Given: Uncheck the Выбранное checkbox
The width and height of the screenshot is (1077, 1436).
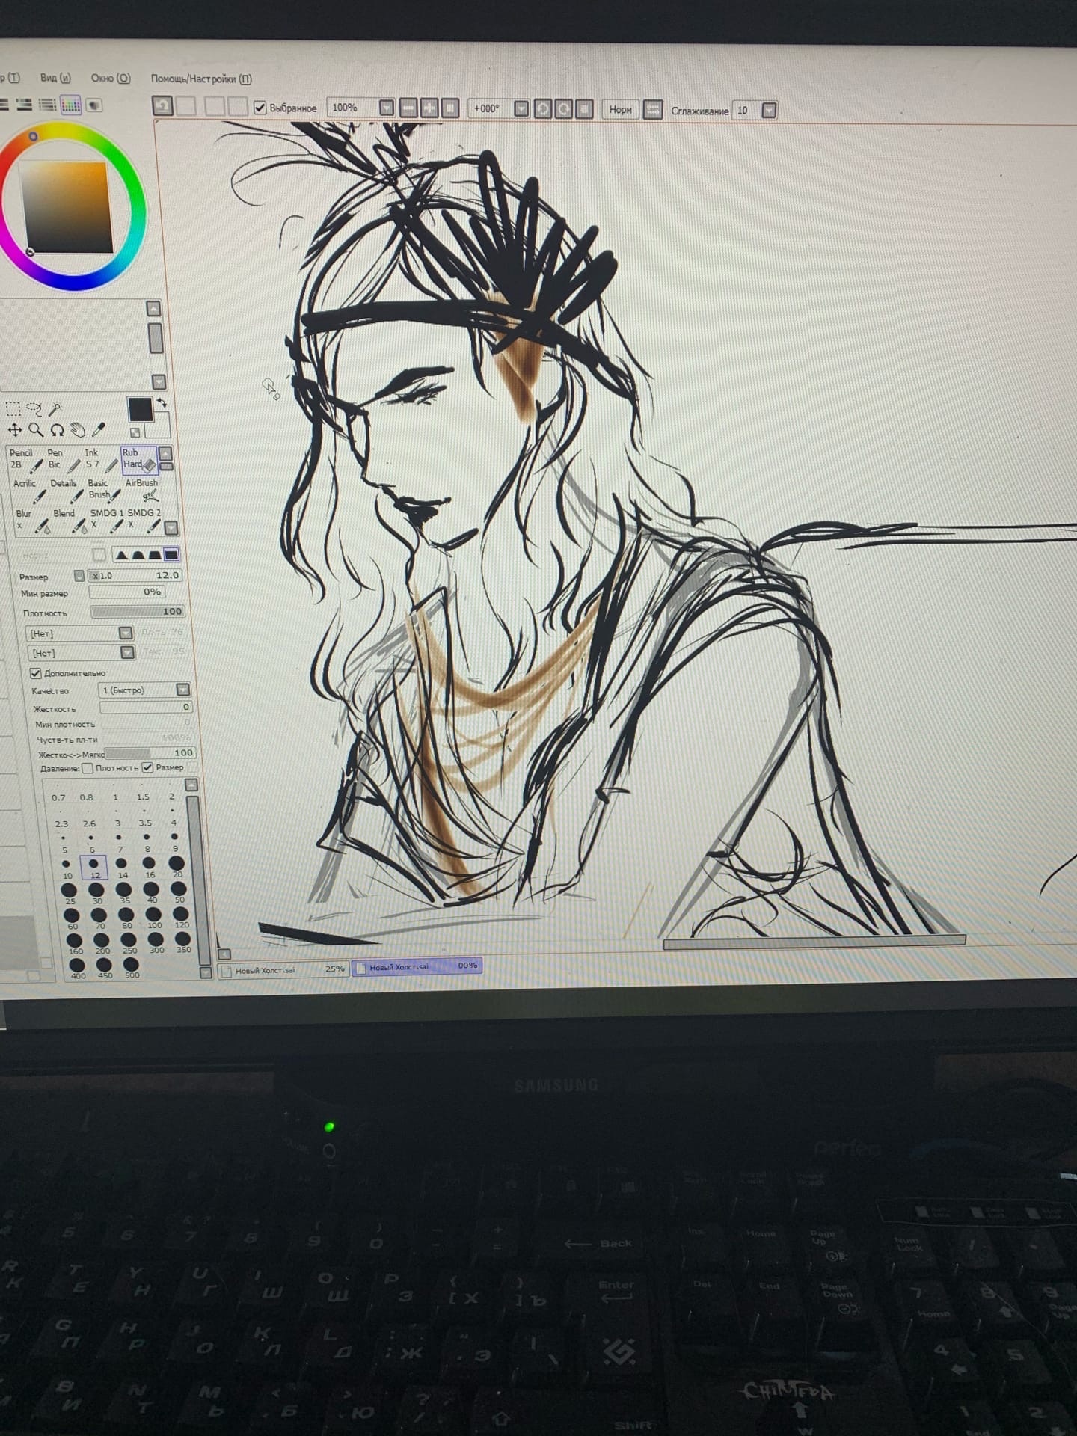Looking at the screenshot, I should tap(260, 108).
